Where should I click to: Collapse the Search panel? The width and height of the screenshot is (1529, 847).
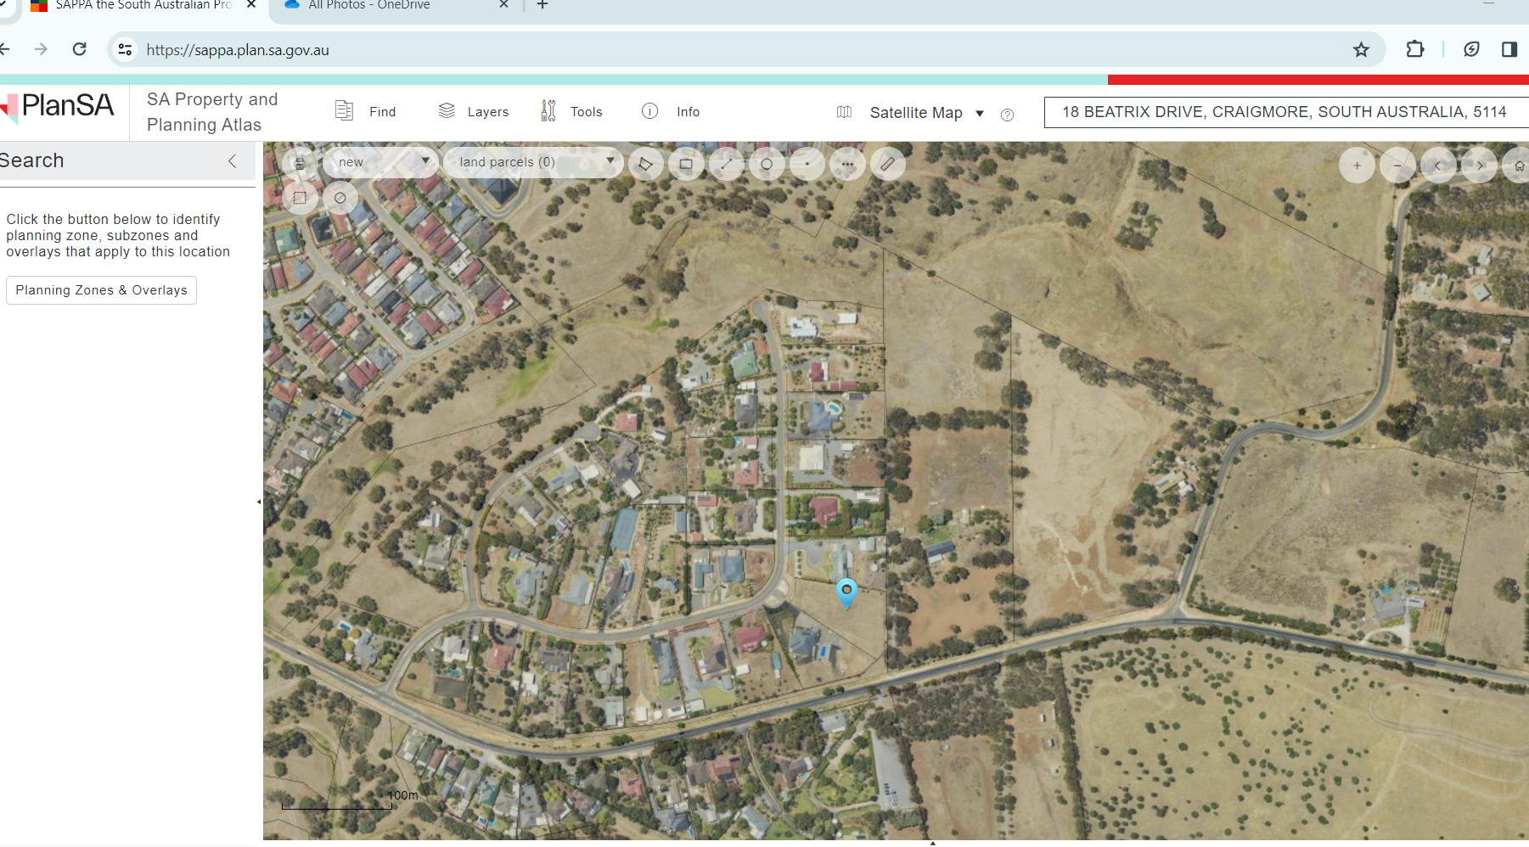click(x=233, y=161)
